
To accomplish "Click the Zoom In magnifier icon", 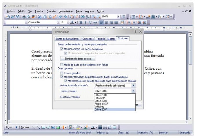I will pos(94,17).
